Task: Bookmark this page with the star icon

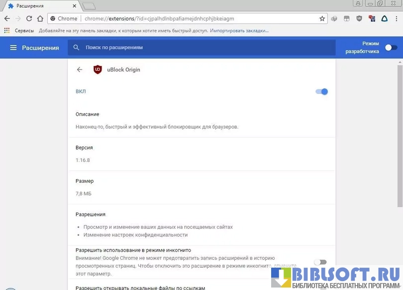Action: (322, 18)
